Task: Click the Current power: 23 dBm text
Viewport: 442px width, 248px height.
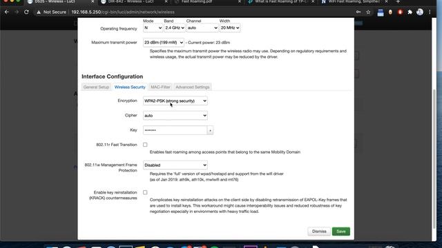Action: (209, 43)
